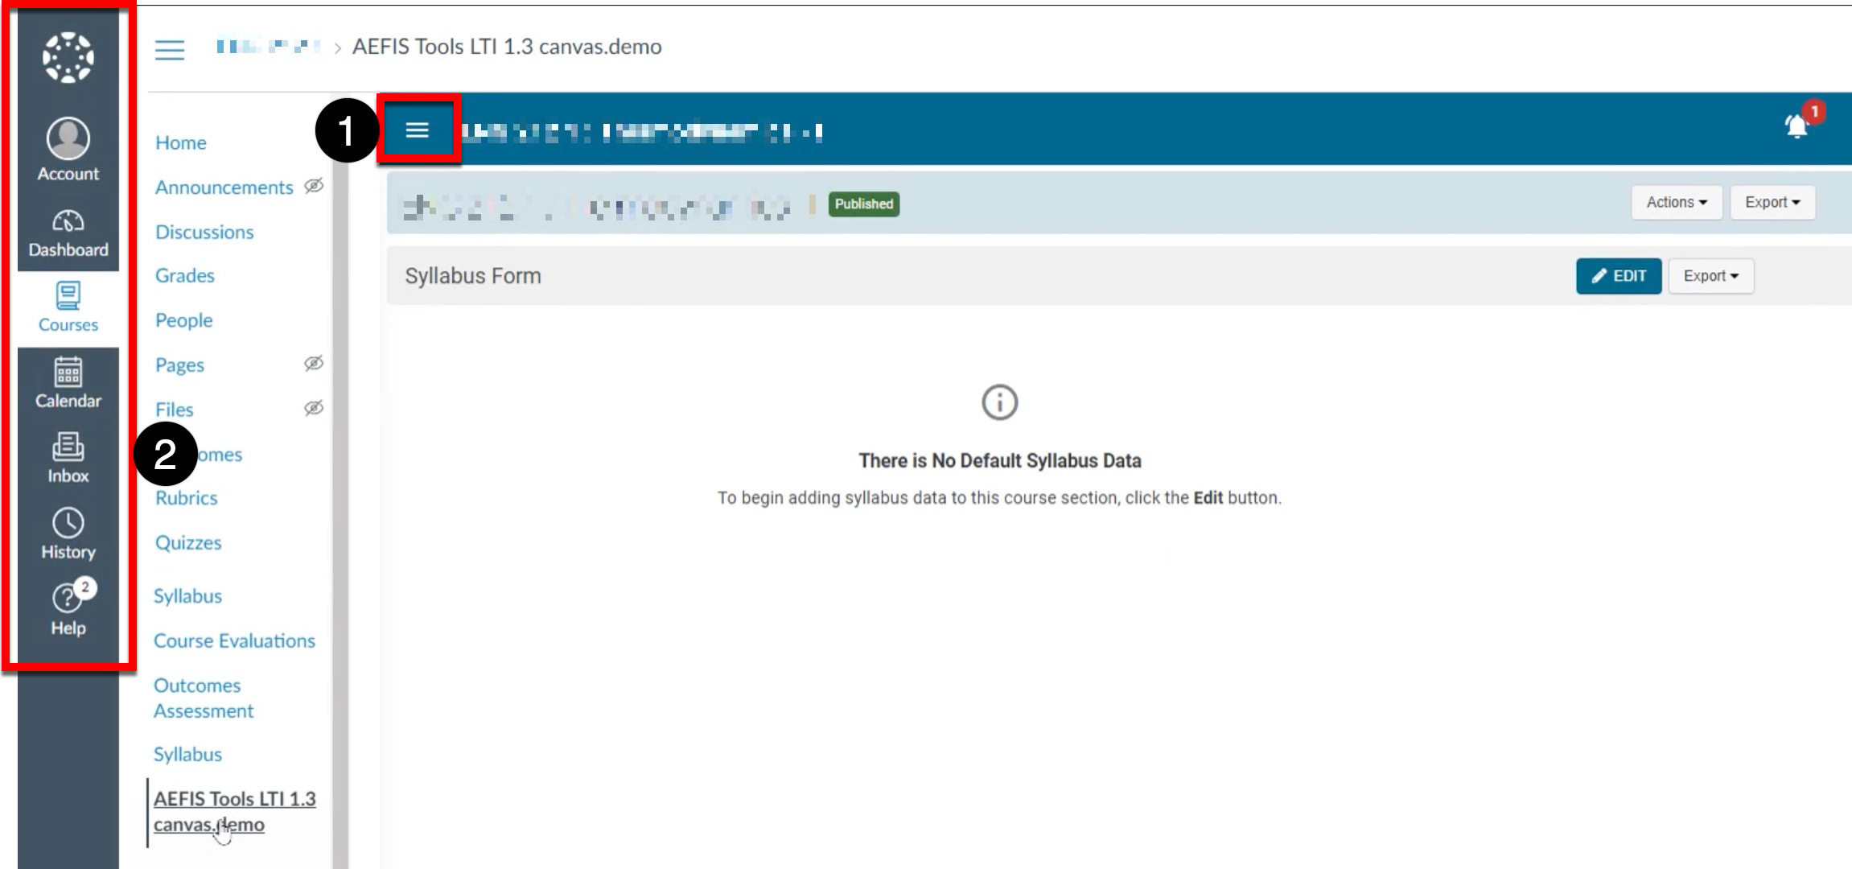This screenshot has width=1852, height=869.
Task: Click the hidden-eye icon beside Files
Action: pos(314,409)
